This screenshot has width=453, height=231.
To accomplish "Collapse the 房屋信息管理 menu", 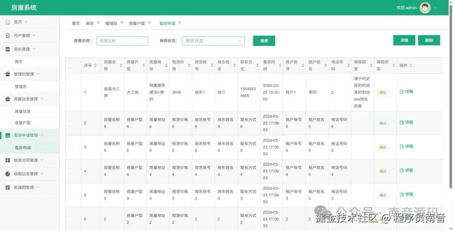I will 42,99.
